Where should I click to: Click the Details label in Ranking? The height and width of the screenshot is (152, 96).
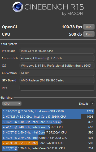[x=84, y=104]
